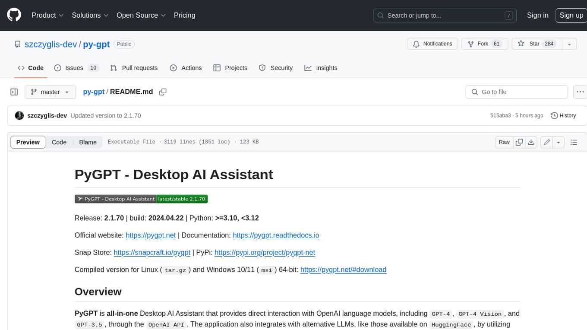
Task: Select the Preview view
Action: pyautogui.click(x=28, y=142)
